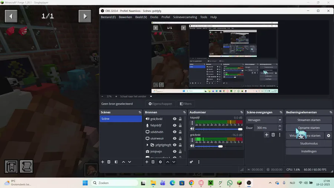334x188 pixels.
Task: Toggle visibility of fvbjnbfjf source
Action: tap(175, 125)
